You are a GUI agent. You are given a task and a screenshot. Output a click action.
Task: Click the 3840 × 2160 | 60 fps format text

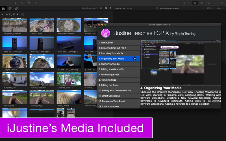point(123,8)
